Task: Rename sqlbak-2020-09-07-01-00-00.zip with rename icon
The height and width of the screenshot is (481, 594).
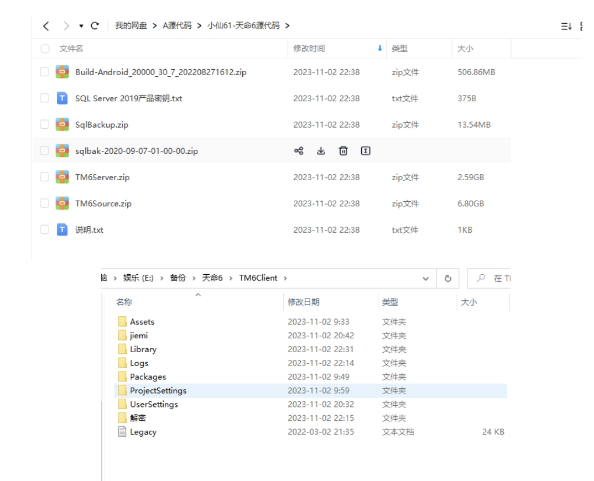Action: [366, 151]
